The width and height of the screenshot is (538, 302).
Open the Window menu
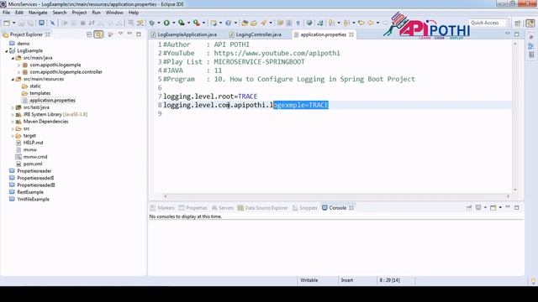(x=114, y=13)
